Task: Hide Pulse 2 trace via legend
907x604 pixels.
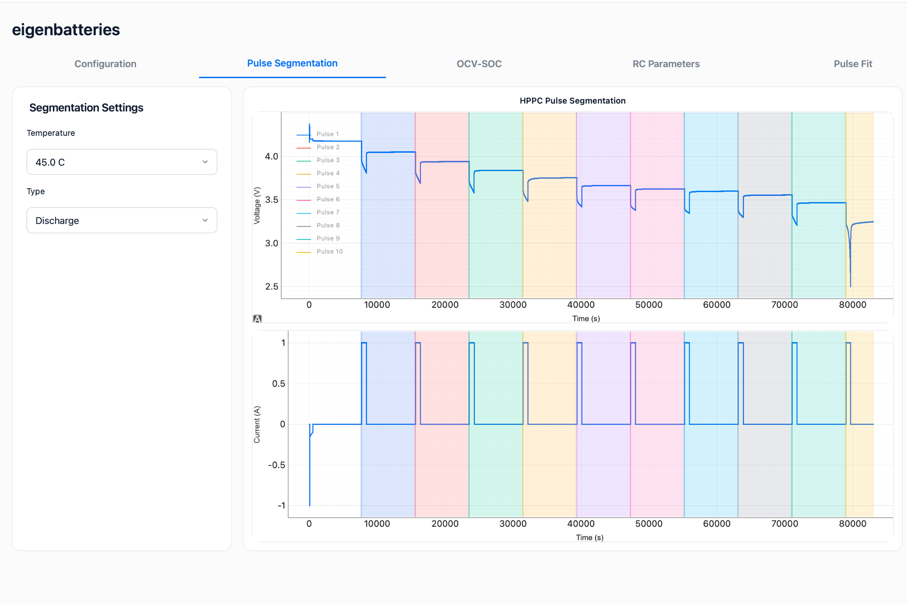Action: [318, 147]
